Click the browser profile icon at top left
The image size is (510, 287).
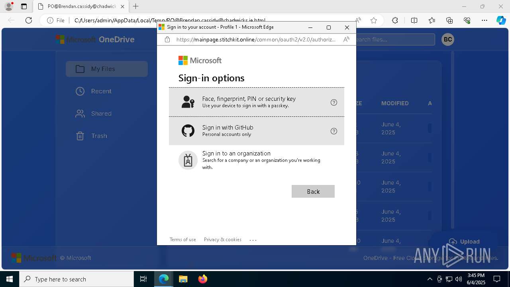(9, 6)
